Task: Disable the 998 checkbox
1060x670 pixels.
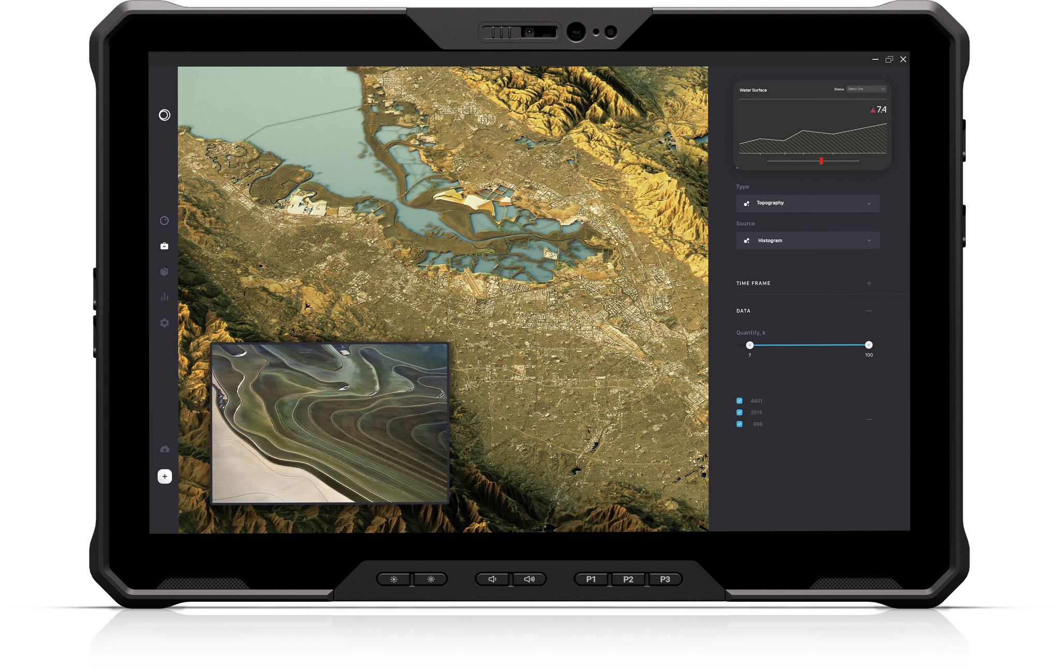Action: click(739, 424)
